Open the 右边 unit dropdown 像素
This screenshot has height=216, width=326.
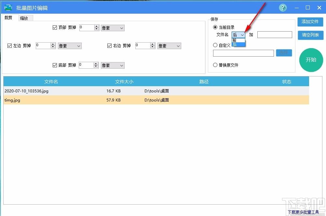pyautogui.click(x=169, y=46)
